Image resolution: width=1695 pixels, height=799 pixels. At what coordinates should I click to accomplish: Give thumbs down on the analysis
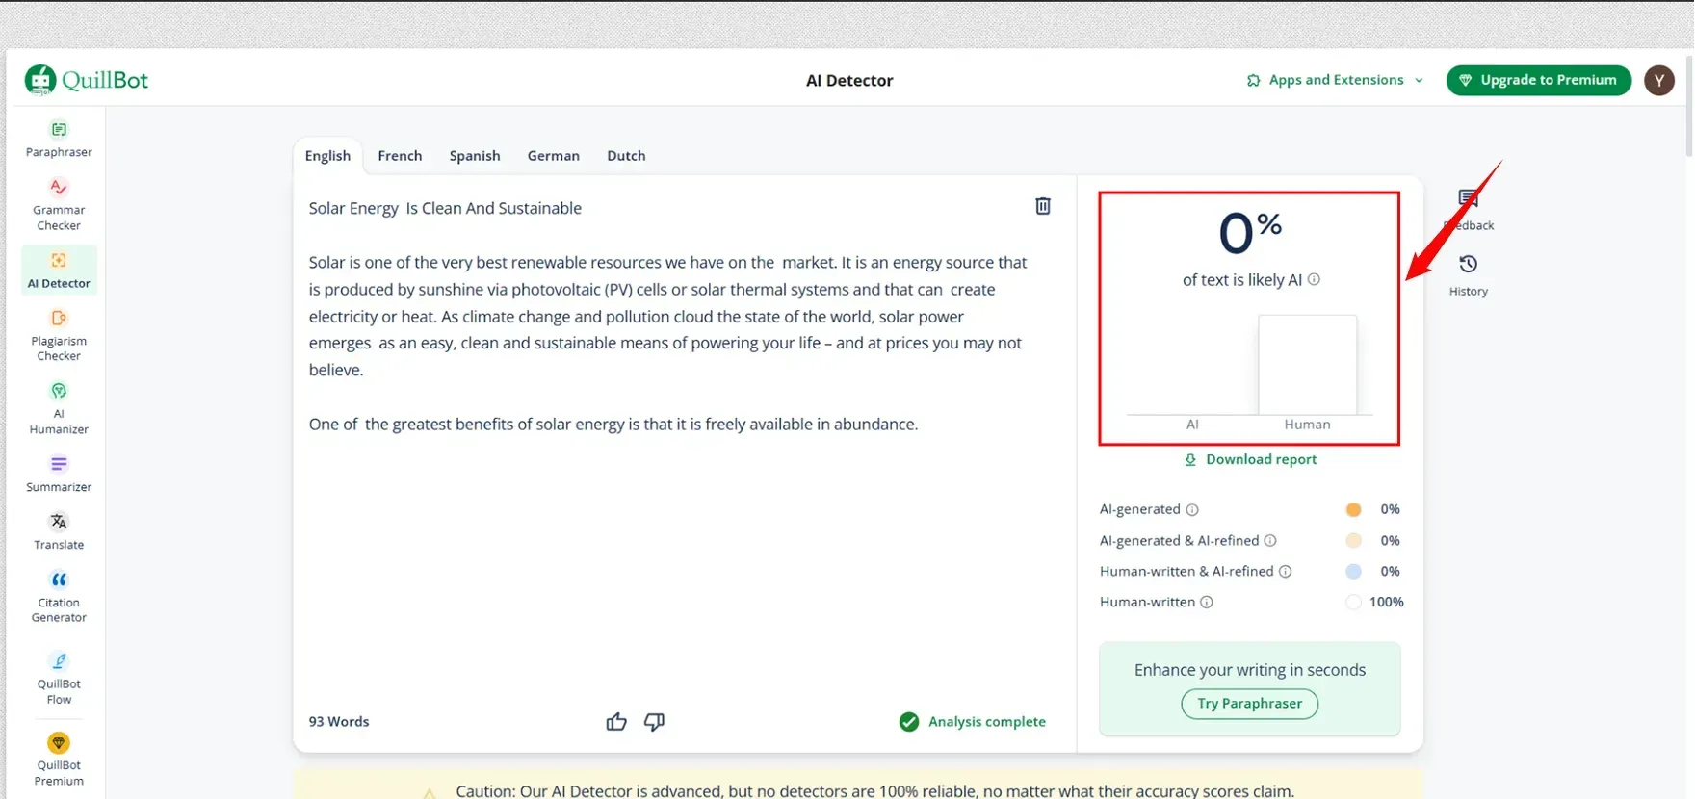point(654,722)
